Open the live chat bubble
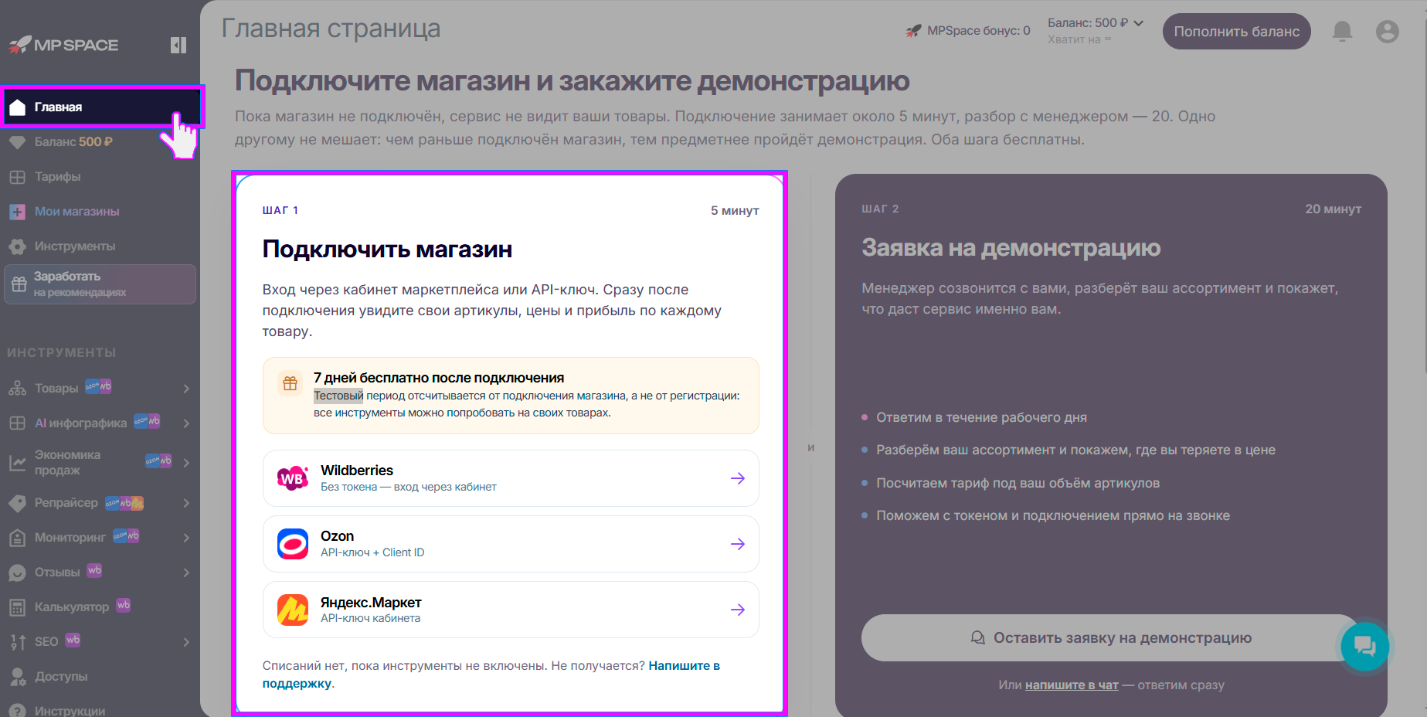 (1364, 646)
